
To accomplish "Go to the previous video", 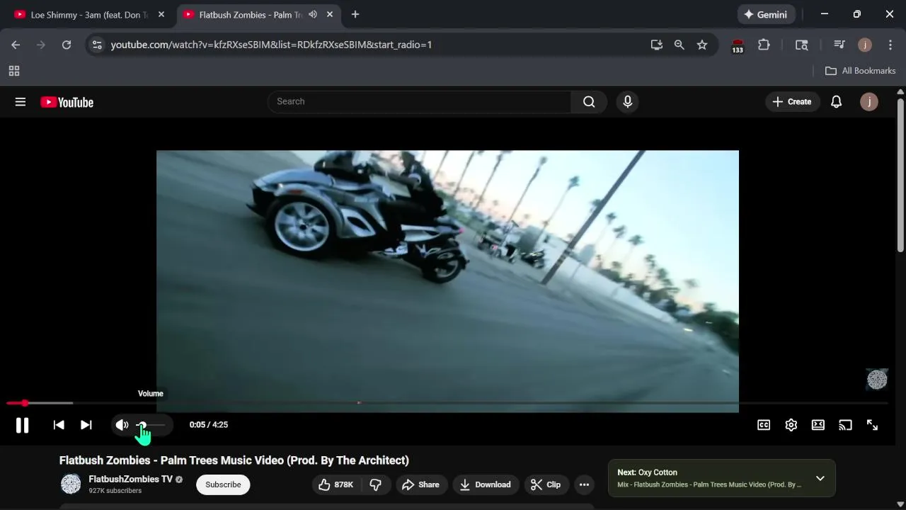I will (59, 425).
